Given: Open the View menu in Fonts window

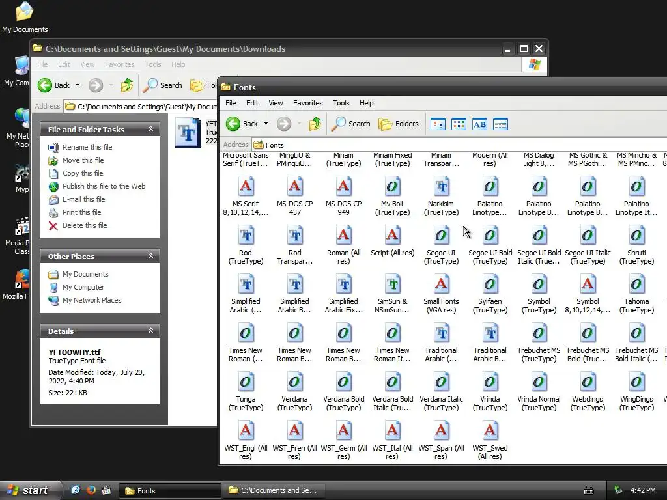Looking at the screenshot, I should pyautogui.click(x=276, y=103).
